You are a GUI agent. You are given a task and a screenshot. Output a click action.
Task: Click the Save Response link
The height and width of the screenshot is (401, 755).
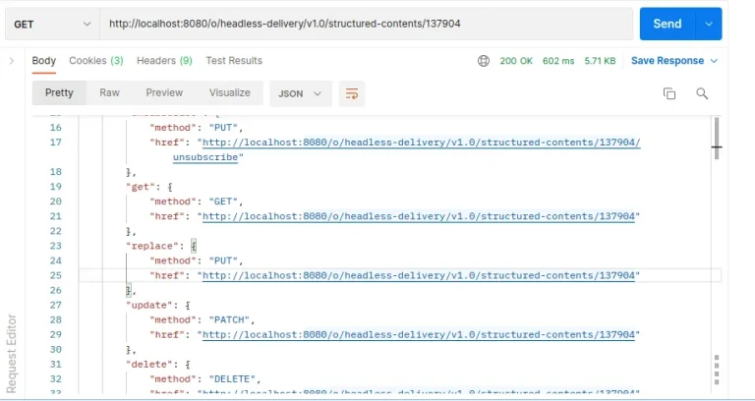[x=668, y=61]
